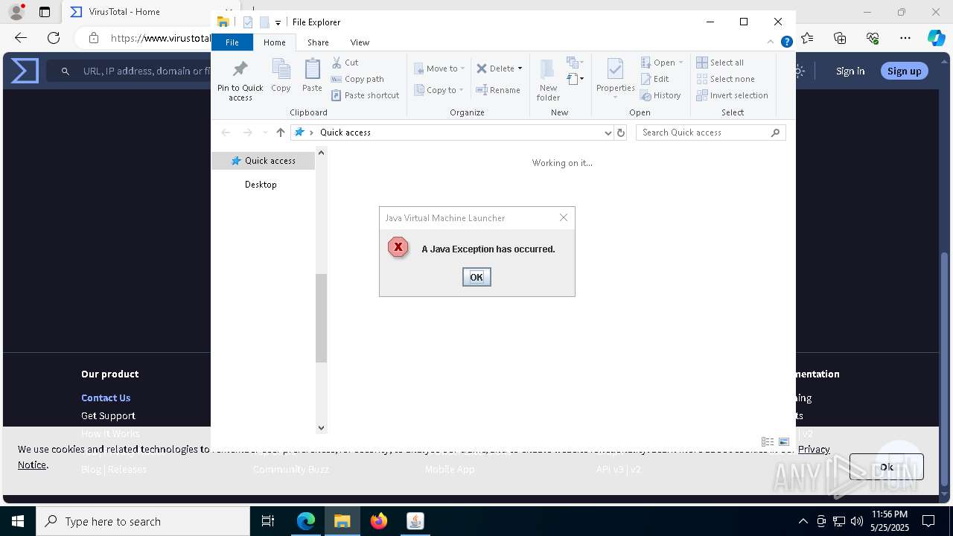Click Paste shortcut command
This screenshot has height=536, width=953.
365,95
